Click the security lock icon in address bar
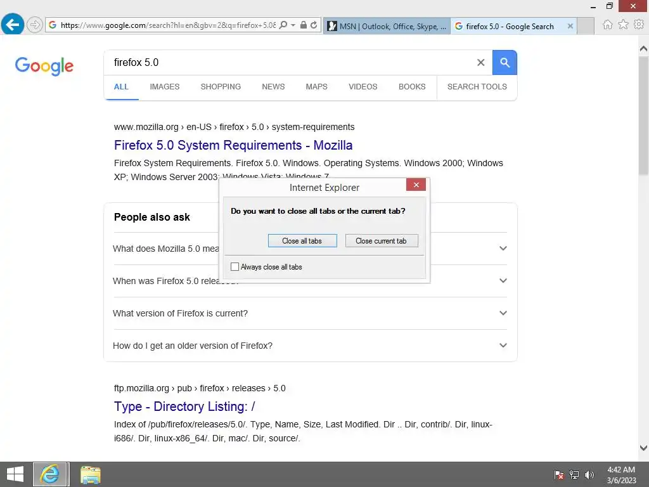This screenshot has width=649, height=487. pyautogui.click(x=304, y=25)
